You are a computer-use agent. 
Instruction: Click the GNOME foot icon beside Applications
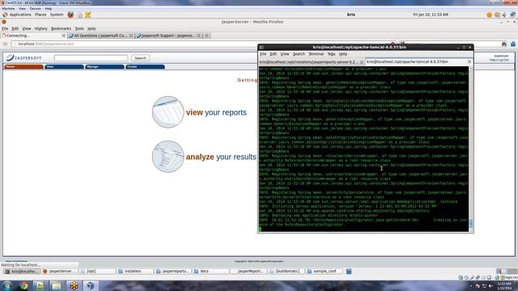tap(5, 15)
